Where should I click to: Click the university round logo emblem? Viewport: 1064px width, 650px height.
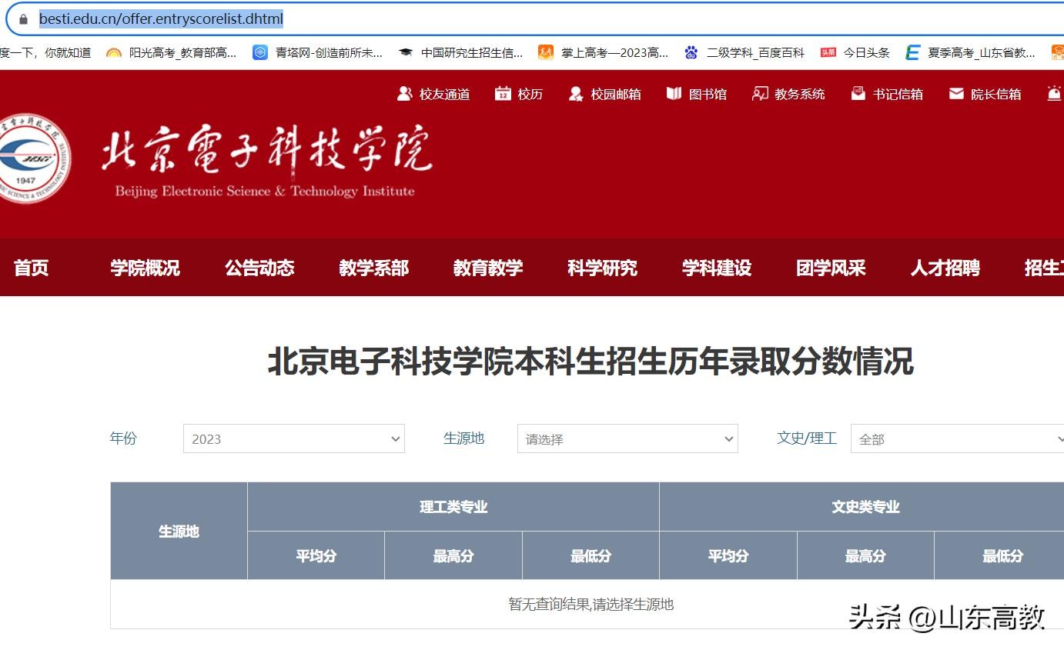(32, 159)
